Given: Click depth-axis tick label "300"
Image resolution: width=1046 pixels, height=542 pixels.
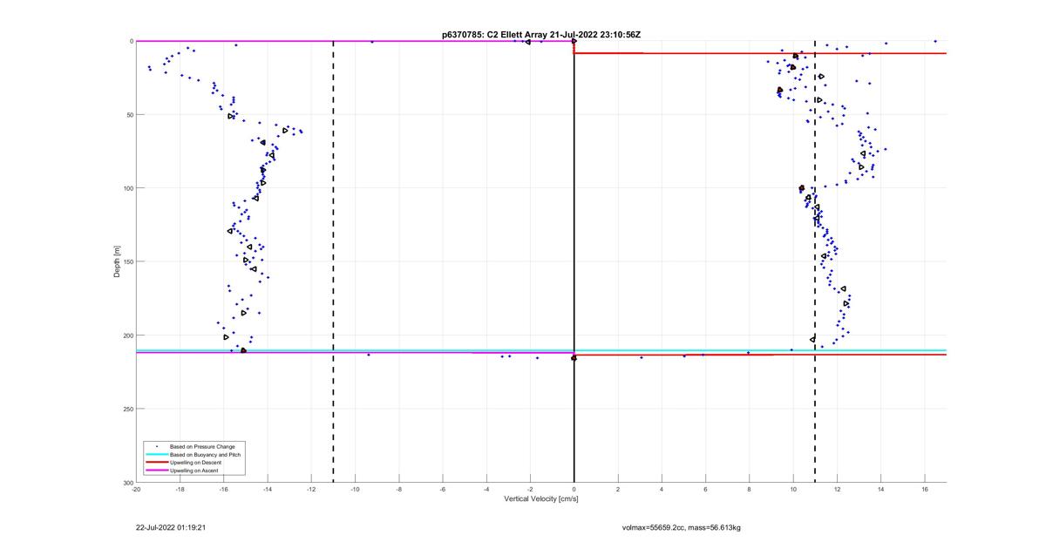Looking at the screenshot, I should point(127,482).
